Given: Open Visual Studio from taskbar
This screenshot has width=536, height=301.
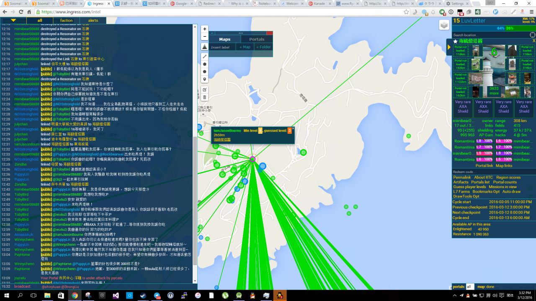Looking at the screenshot, I should click(x=116, y=295).
